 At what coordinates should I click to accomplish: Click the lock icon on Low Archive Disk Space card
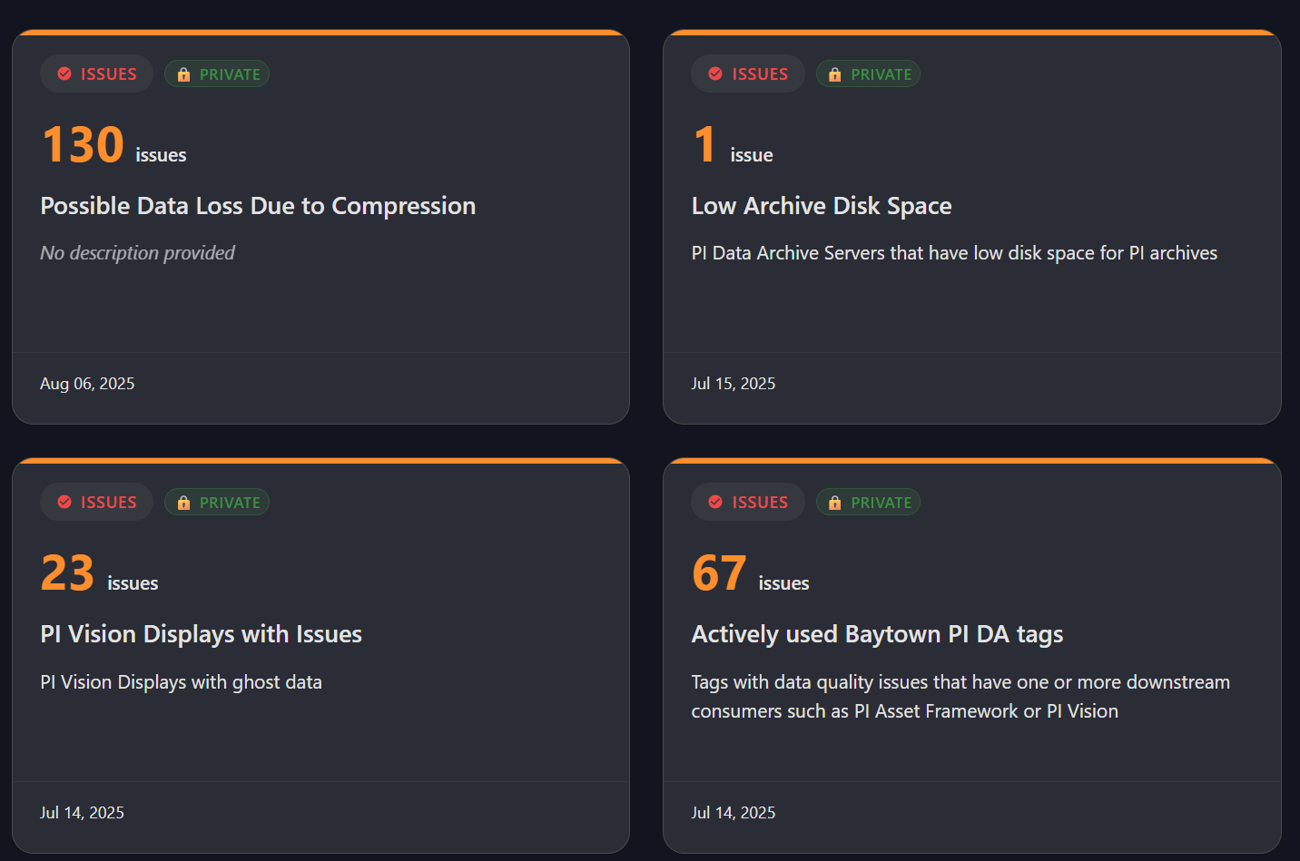(835, 74)
